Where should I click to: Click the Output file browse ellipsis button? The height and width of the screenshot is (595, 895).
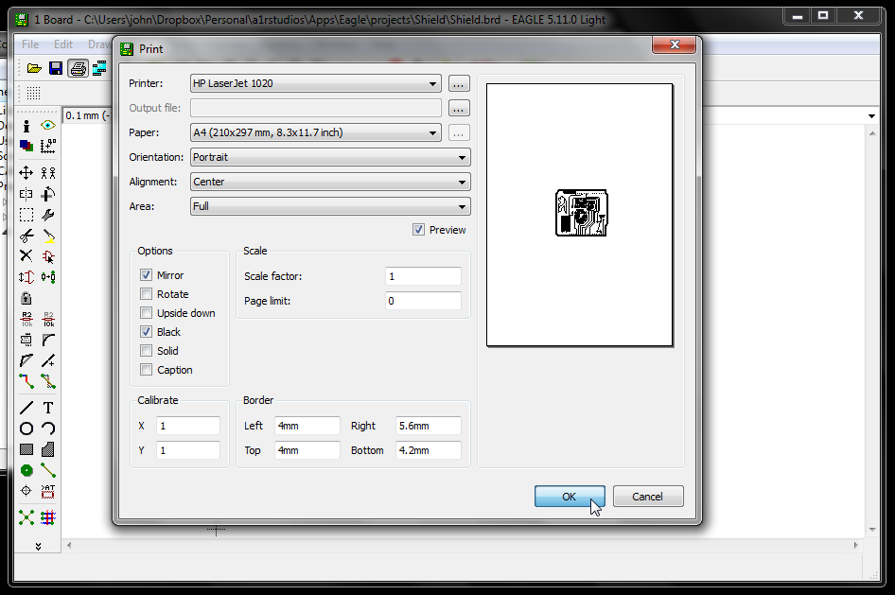tap(459, 109)
